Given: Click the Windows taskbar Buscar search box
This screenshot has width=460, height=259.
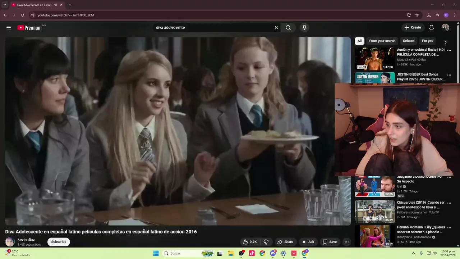Looking at the screenshot, I should (x=188, y=253).
